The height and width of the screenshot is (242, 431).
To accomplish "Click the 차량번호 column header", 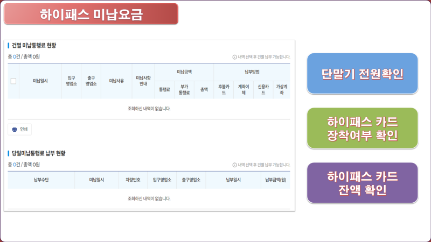I will 133,180.
